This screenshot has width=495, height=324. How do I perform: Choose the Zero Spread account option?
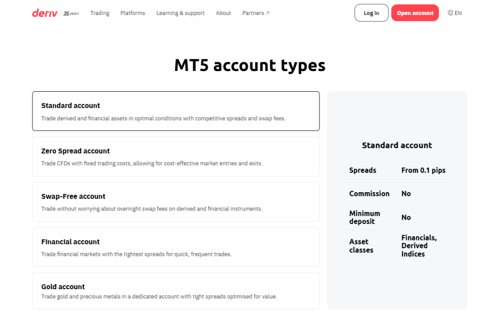[x=175, y=156]
